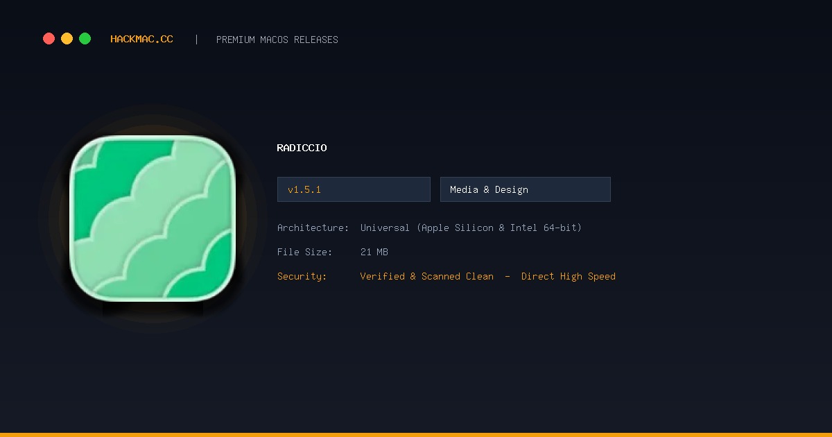Click the Media & Design category badge

coord(526,189)
